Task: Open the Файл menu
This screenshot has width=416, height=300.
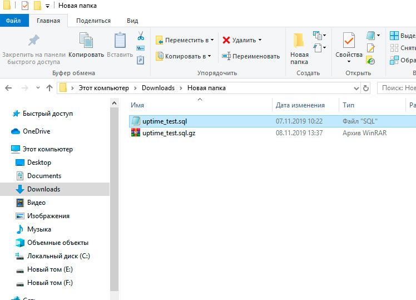Action: [13, 21]
